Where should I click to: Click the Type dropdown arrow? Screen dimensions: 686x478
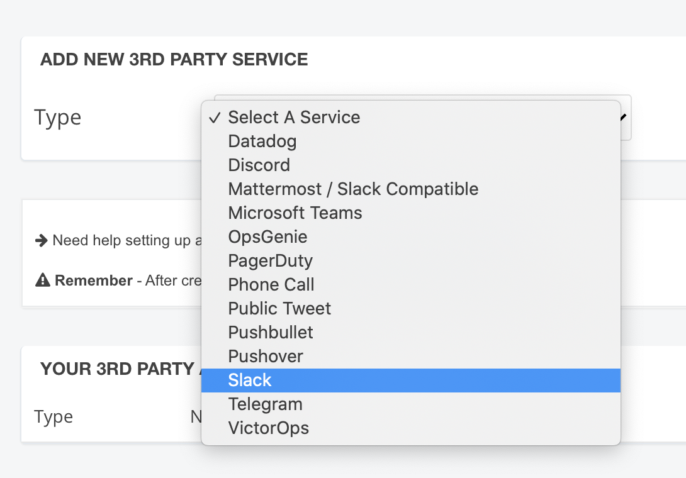pos(624,117)
